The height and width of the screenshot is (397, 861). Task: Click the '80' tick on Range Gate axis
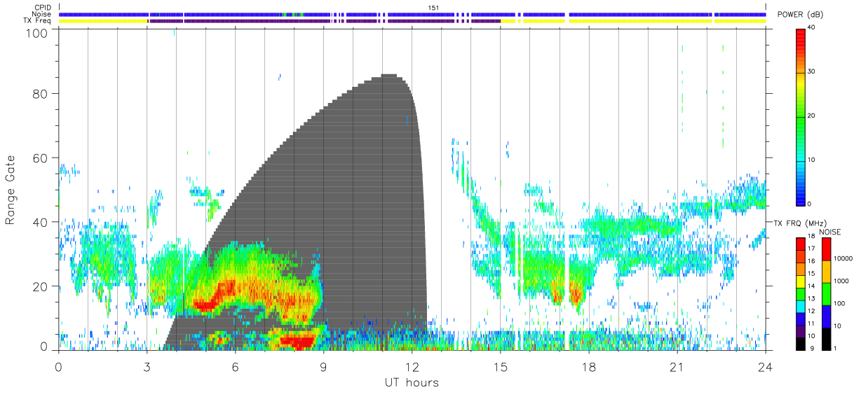pos(41,94)
